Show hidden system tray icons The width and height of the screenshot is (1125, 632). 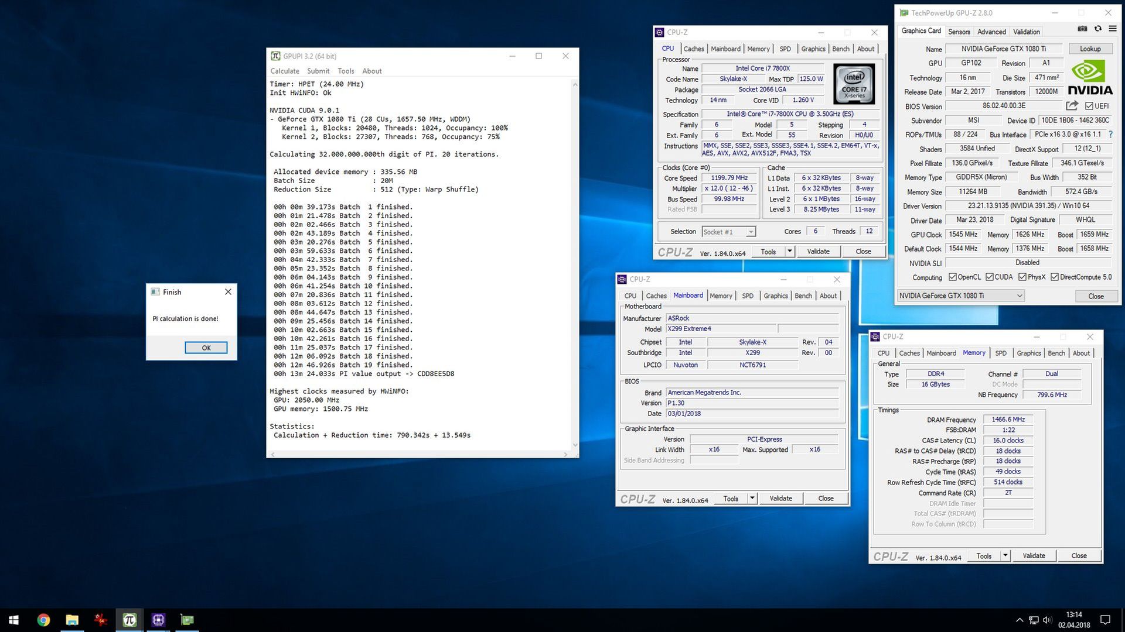click(x=1020, y=620)
